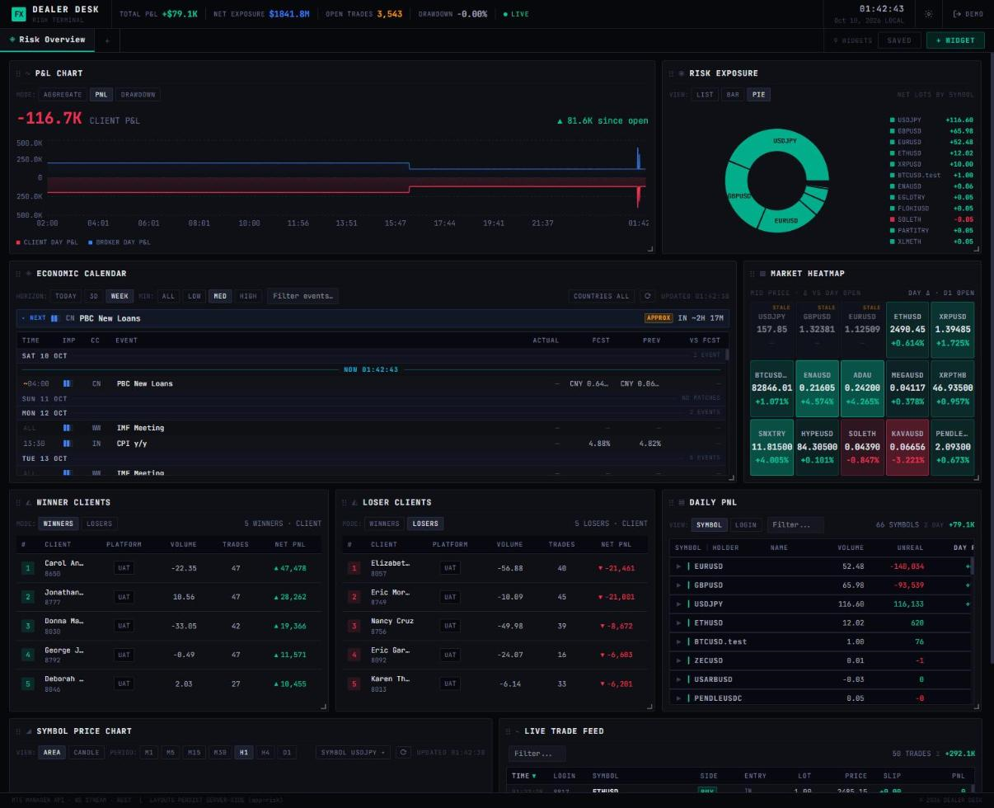This screenshot has width=994, height=808.
Task: Set P&L chart mode to AGGREGATE
Action: 63,95
